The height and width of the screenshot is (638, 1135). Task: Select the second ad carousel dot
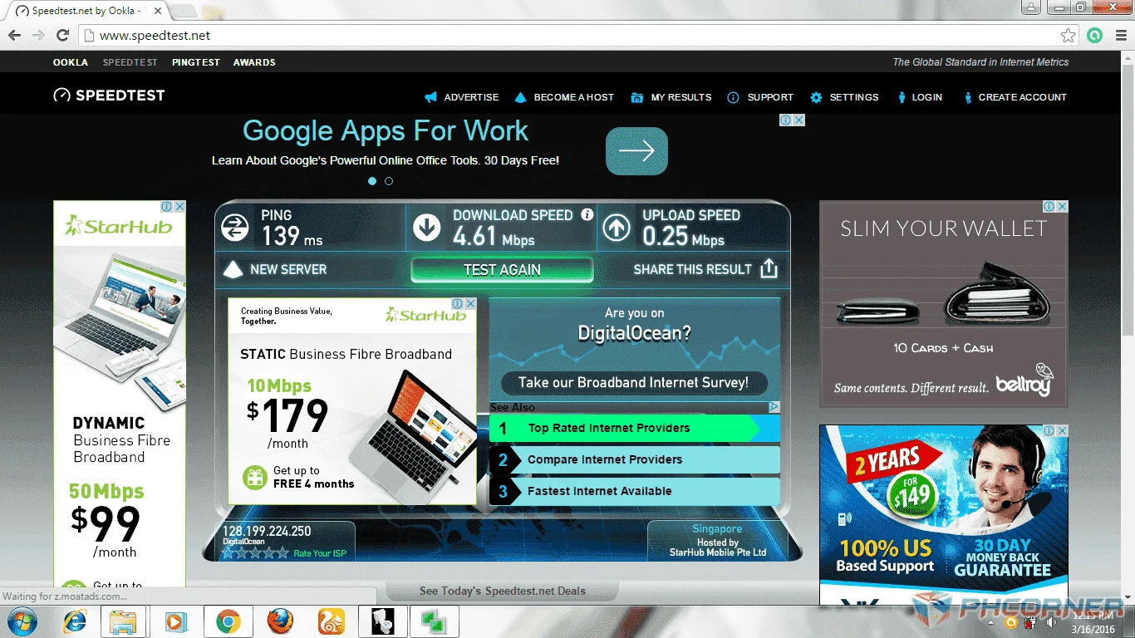pos(389,181)
